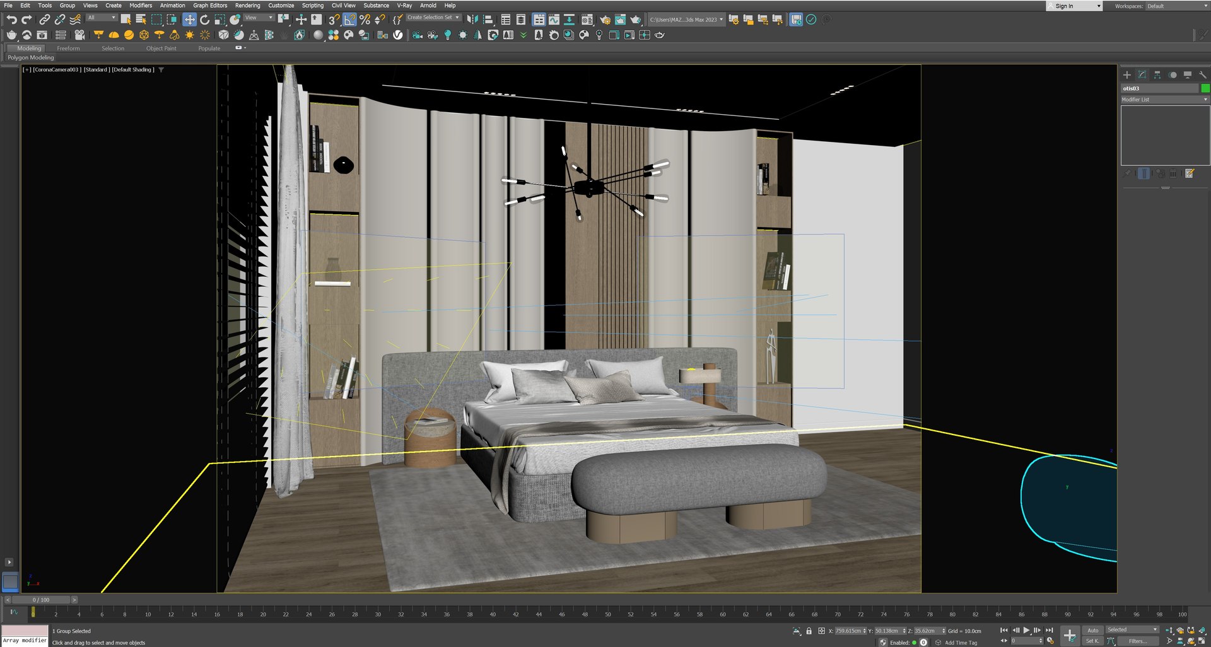Switch to the Modify panel tab icon
Screen dimensions: 1211x647
[1142, 74]
